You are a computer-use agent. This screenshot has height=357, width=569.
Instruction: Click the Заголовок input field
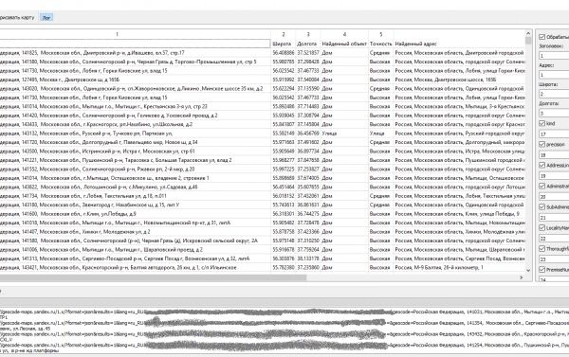pyautogui.click(x=554, y=56)
